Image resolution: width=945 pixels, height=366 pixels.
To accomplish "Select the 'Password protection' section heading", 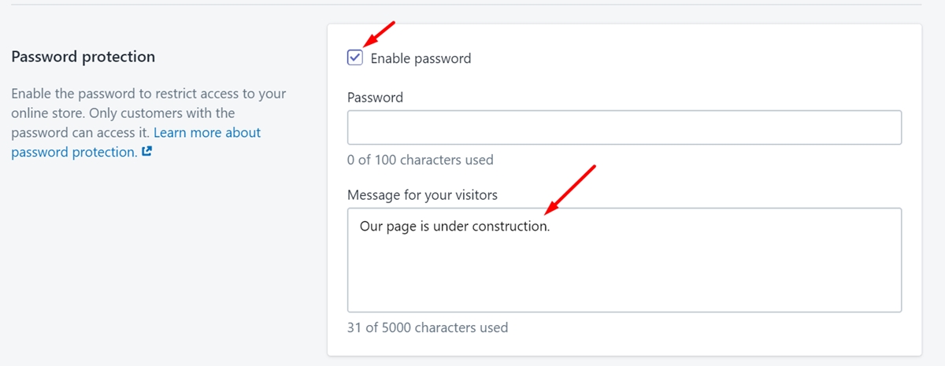I will [x=83, y=57].
